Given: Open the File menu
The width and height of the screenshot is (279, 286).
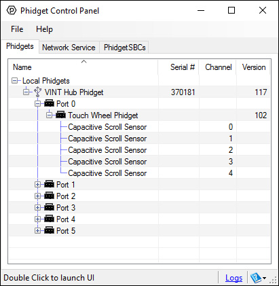Looking at the screenshot, I should [17, 29].
